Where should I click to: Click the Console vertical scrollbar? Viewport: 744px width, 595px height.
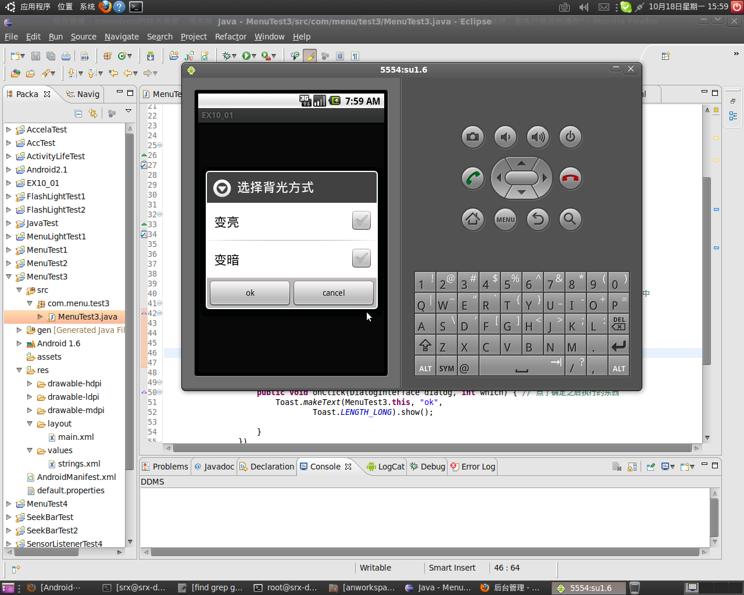click(x=715, y=517)
